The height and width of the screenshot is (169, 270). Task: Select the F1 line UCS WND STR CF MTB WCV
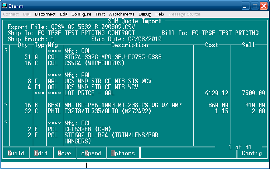pyautogui.click(x=101, y=87)
